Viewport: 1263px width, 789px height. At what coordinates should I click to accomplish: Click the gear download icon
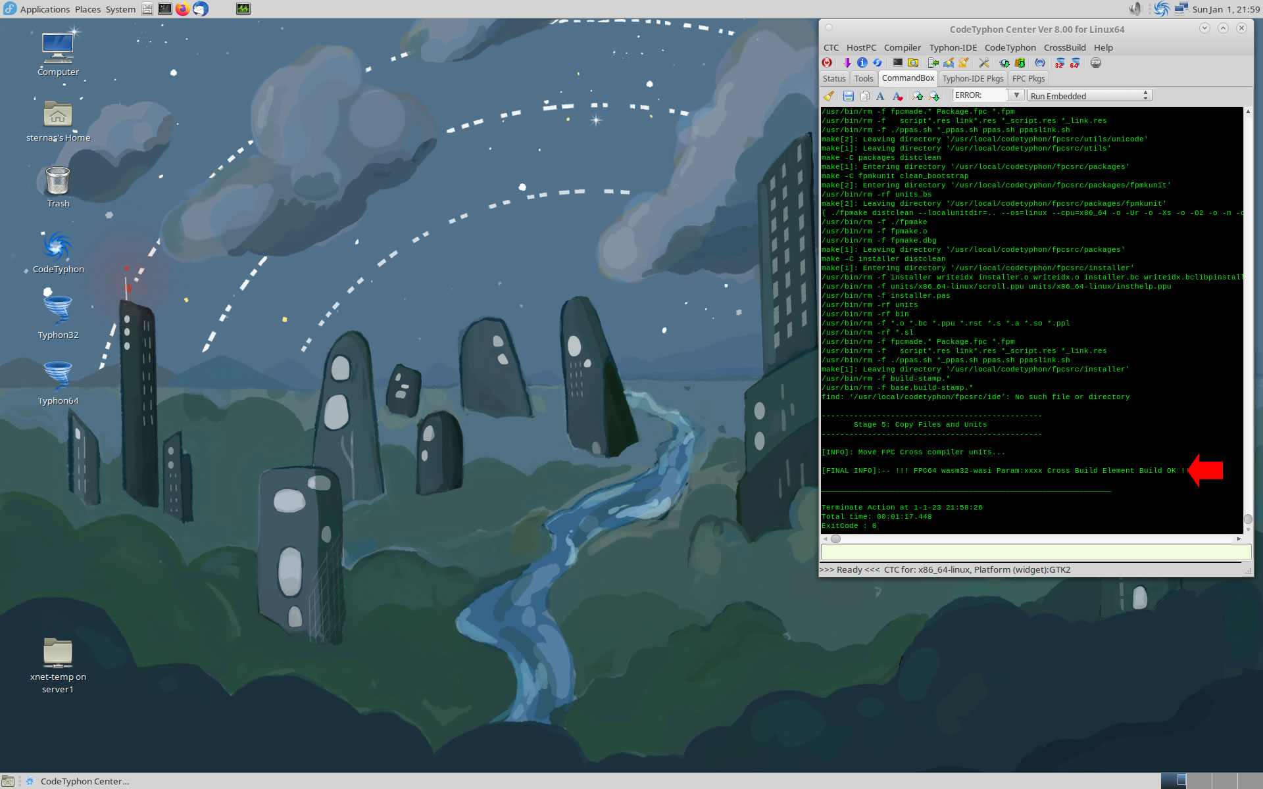click(1004, 62)
